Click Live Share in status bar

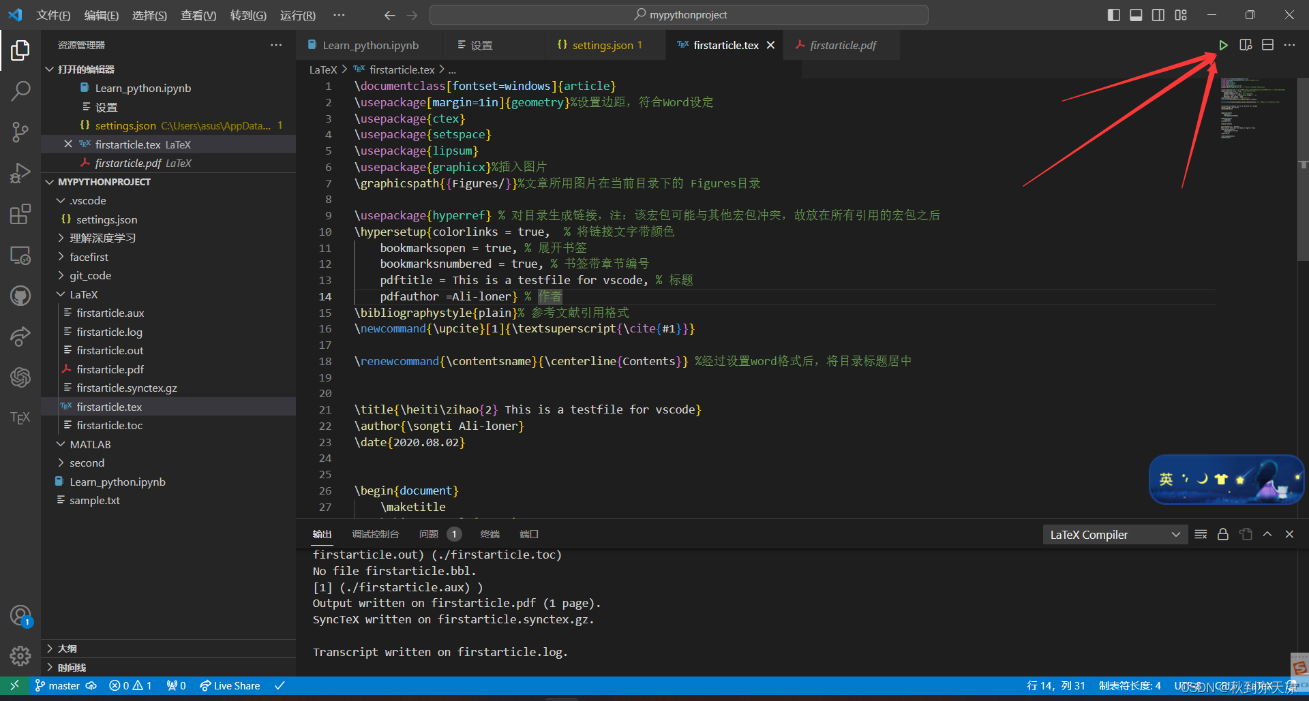pos(230,685)
